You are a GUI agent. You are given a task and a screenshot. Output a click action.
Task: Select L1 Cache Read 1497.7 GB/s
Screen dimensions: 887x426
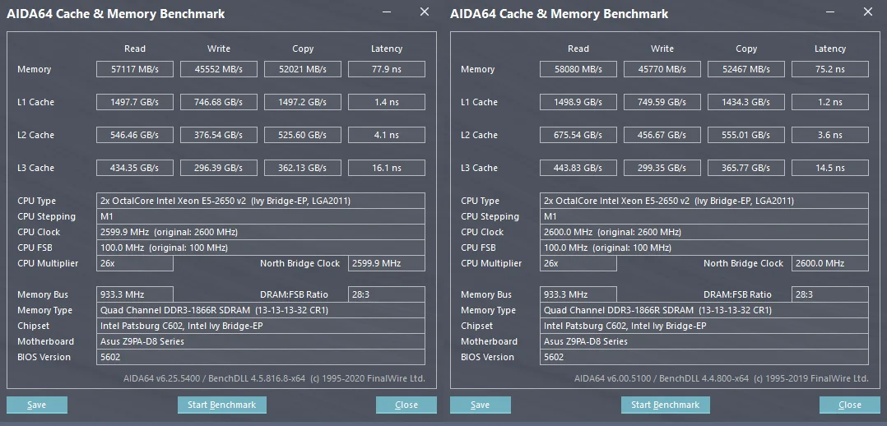135,102
